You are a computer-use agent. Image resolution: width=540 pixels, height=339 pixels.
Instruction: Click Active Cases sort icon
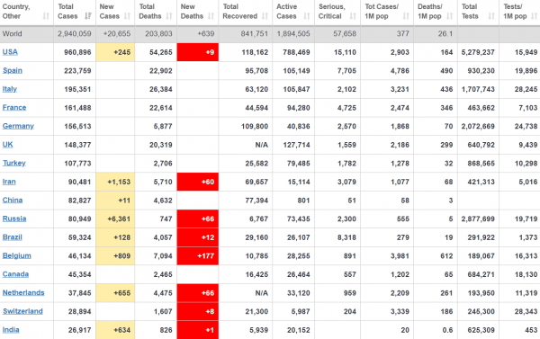point(307,16)
